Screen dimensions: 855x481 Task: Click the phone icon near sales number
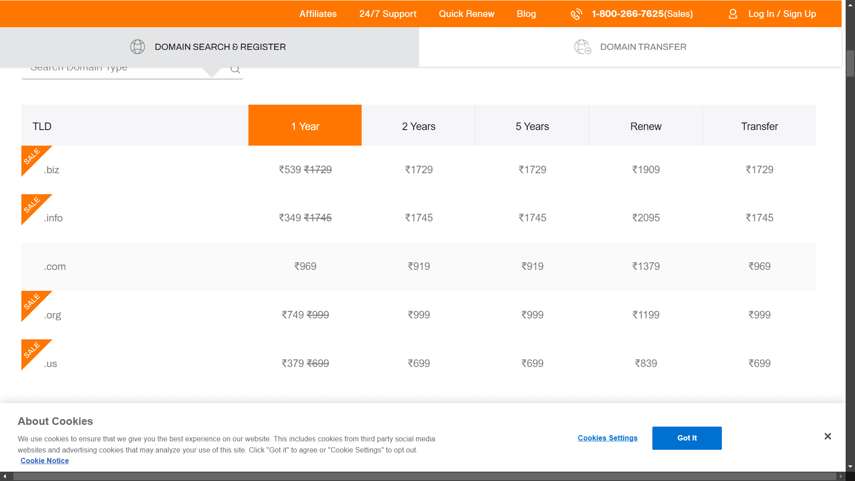[x=576, y=14]
